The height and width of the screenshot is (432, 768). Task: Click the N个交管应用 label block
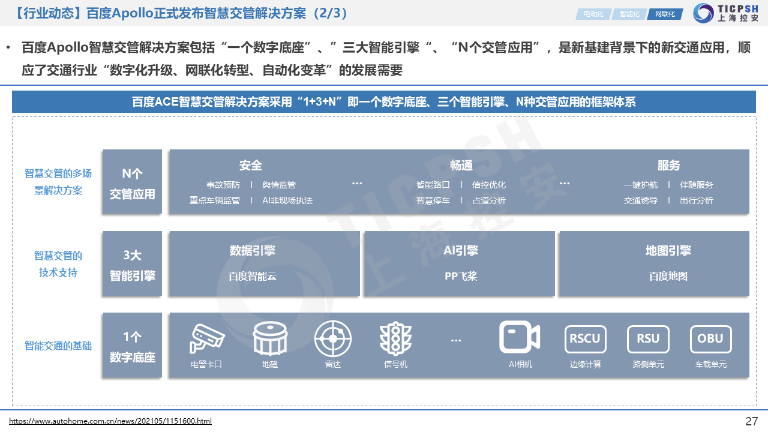(132, 183)
